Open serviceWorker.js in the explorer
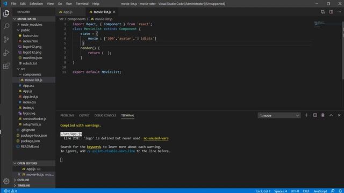The width and height of the screenshot is (344, 193). [x=34, y=119]
